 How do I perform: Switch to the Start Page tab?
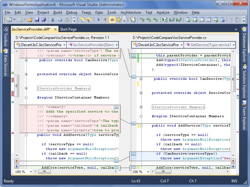(68, 29)
